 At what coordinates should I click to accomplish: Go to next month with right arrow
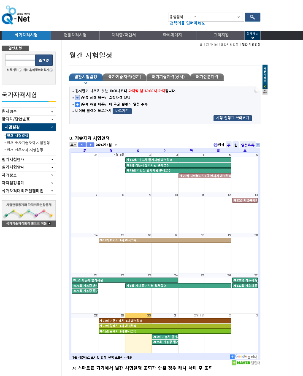pyautogui.click(x=90, y=145)
